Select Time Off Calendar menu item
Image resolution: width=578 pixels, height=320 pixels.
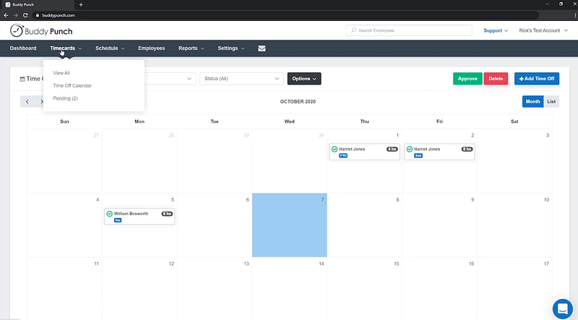click(72, 85)
